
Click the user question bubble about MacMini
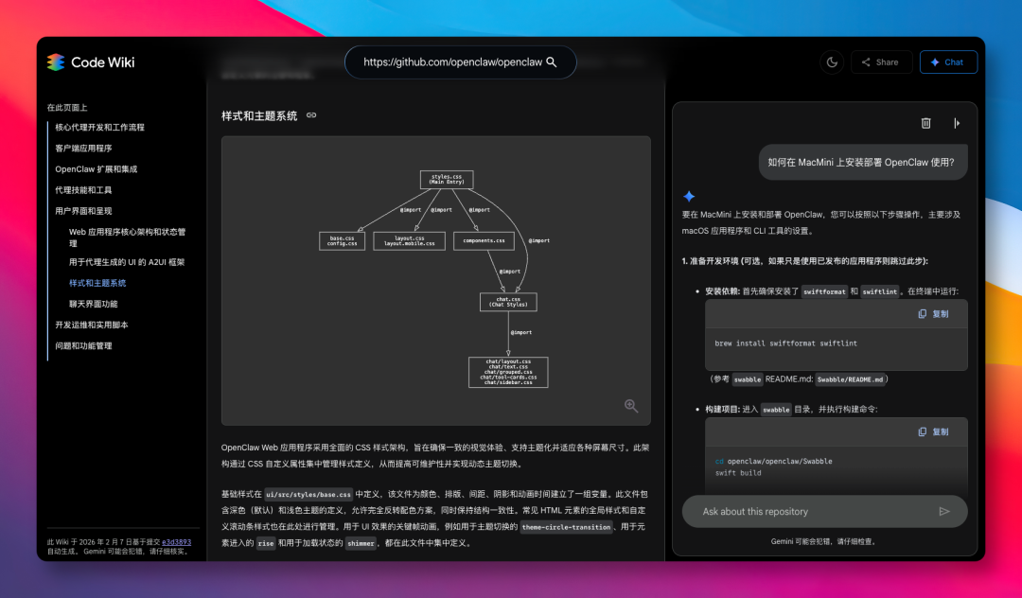pos(863,162)
